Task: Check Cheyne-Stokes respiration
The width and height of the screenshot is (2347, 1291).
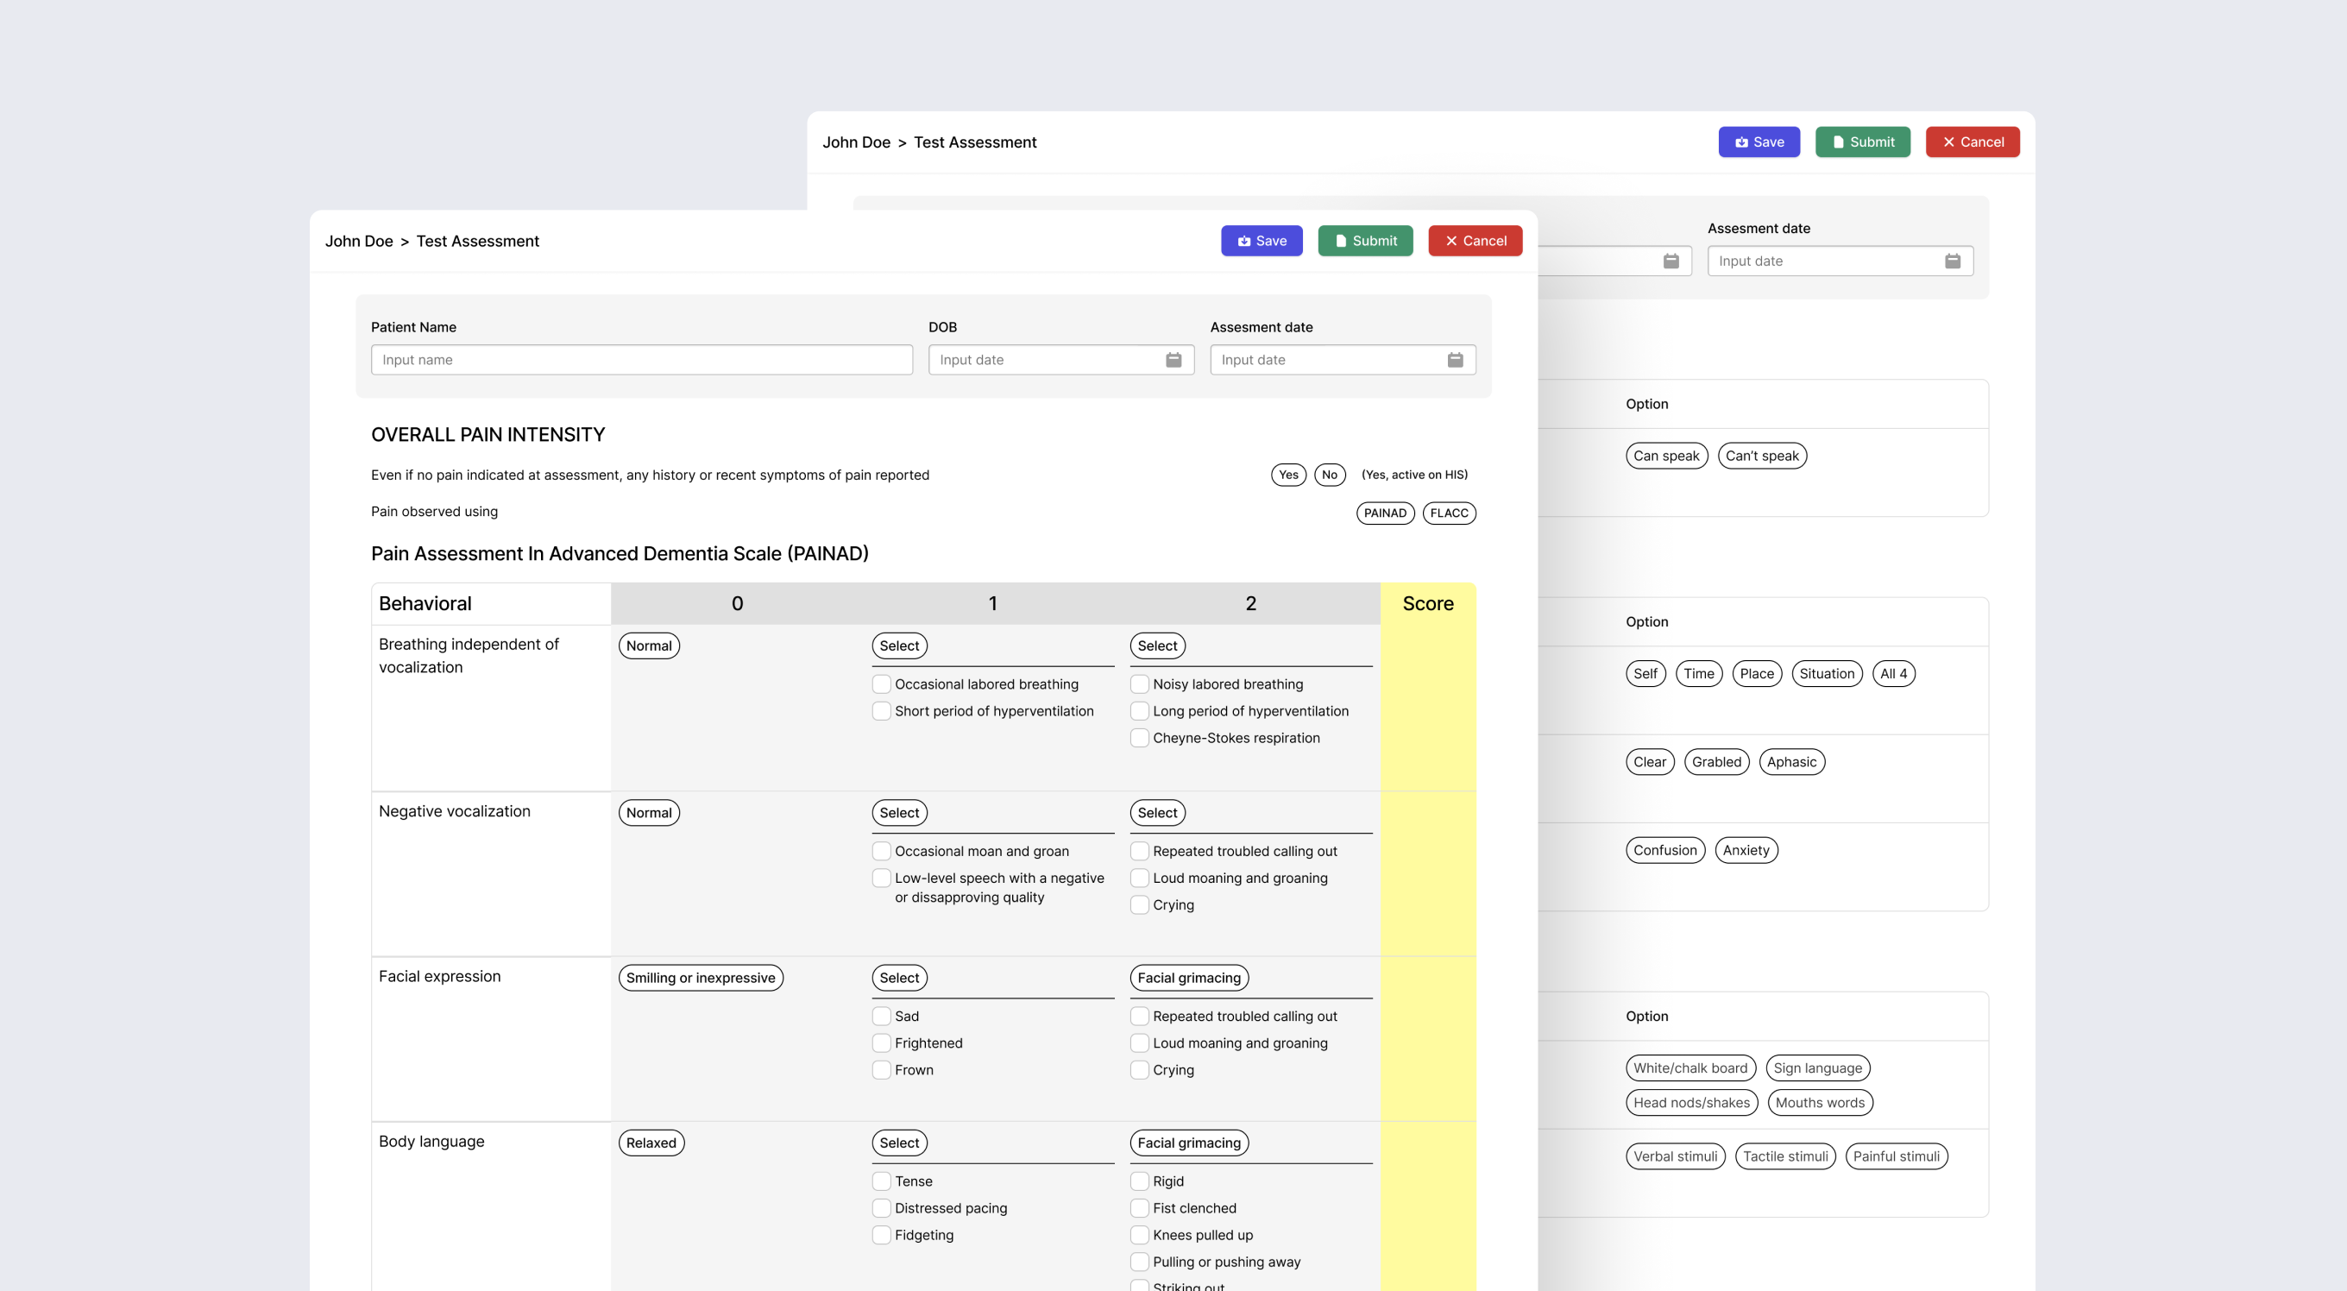Action: click(1139, 738)
